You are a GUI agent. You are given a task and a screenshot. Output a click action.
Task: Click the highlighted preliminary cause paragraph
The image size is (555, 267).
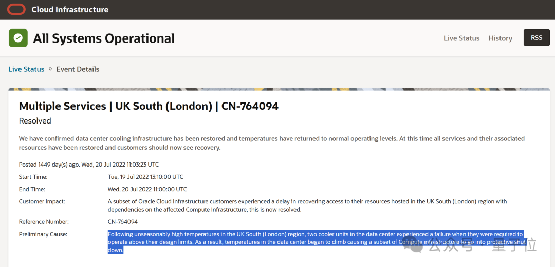pos(318,242)
